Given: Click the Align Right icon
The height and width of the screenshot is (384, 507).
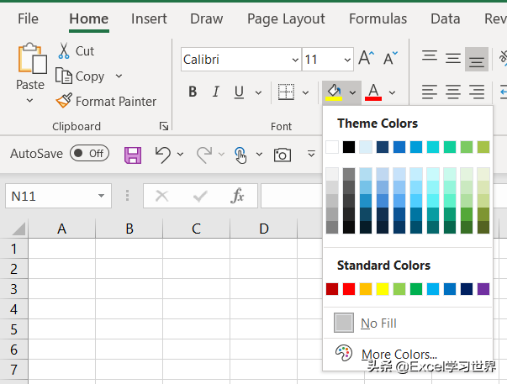Looking at the screenshot, I should click(477, 92).
